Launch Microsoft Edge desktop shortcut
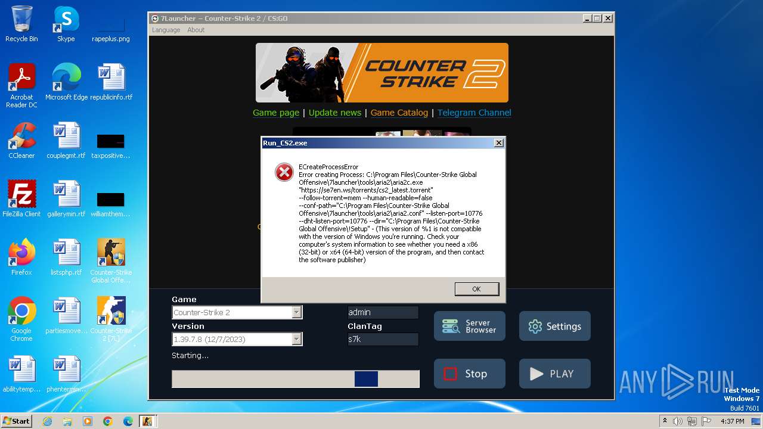763x429 pixels. (66, 82)
